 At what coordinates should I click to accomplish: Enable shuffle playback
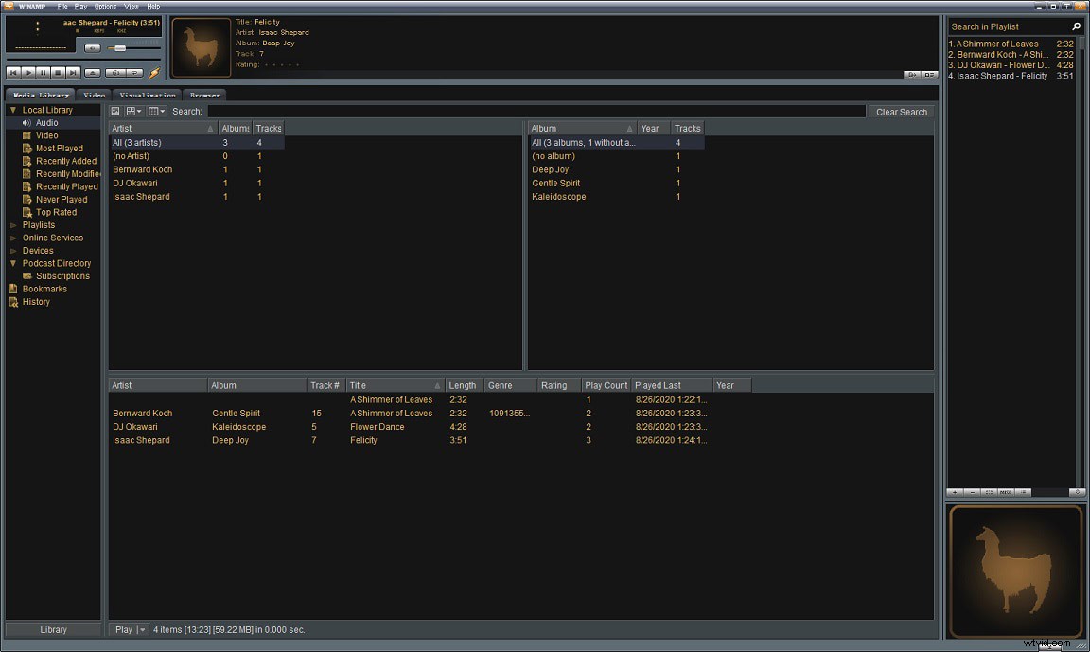(x=116, y=72)
